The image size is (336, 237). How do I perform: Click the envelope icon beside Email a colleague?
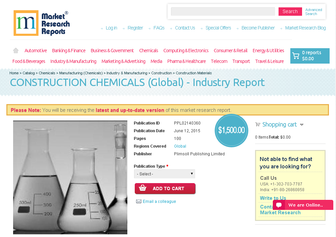[139, 201]
